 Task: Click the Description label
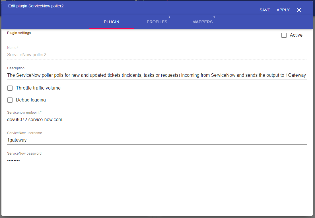coord(16,68)
